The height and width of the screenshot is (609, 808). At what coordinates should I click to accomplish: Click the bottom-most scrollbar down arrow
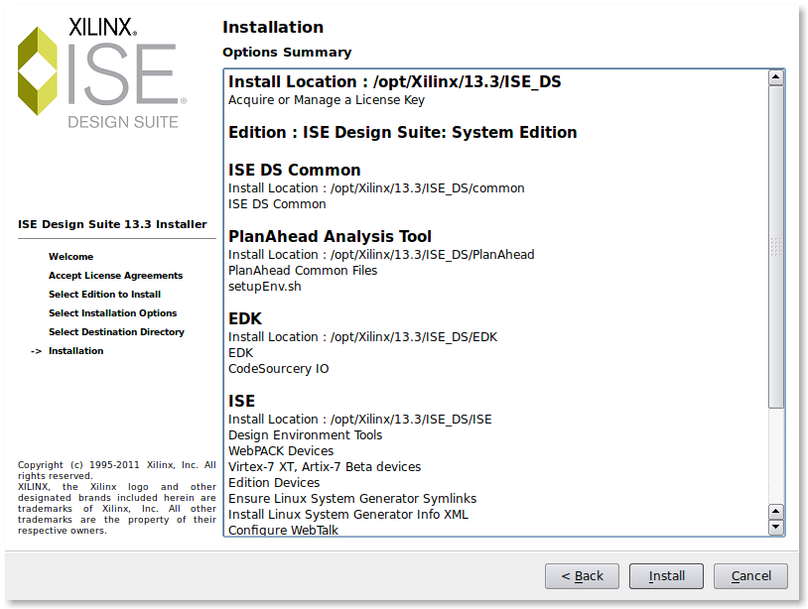(776, 527)
